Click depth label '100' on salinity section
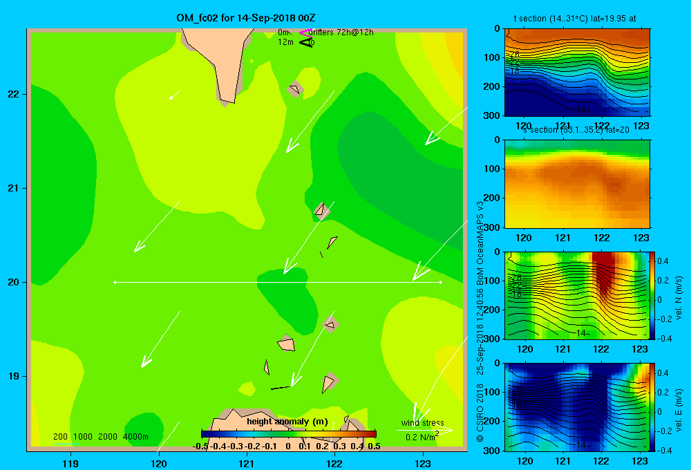 click(x=492, y=169)
